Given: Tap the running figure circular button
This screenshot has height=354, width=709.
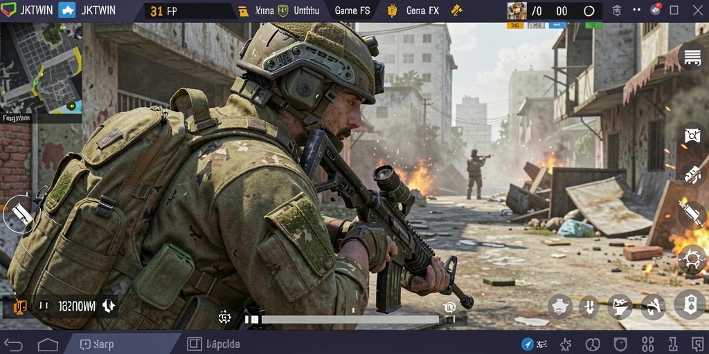Looking at the screenshot, I should pos(653,307).
